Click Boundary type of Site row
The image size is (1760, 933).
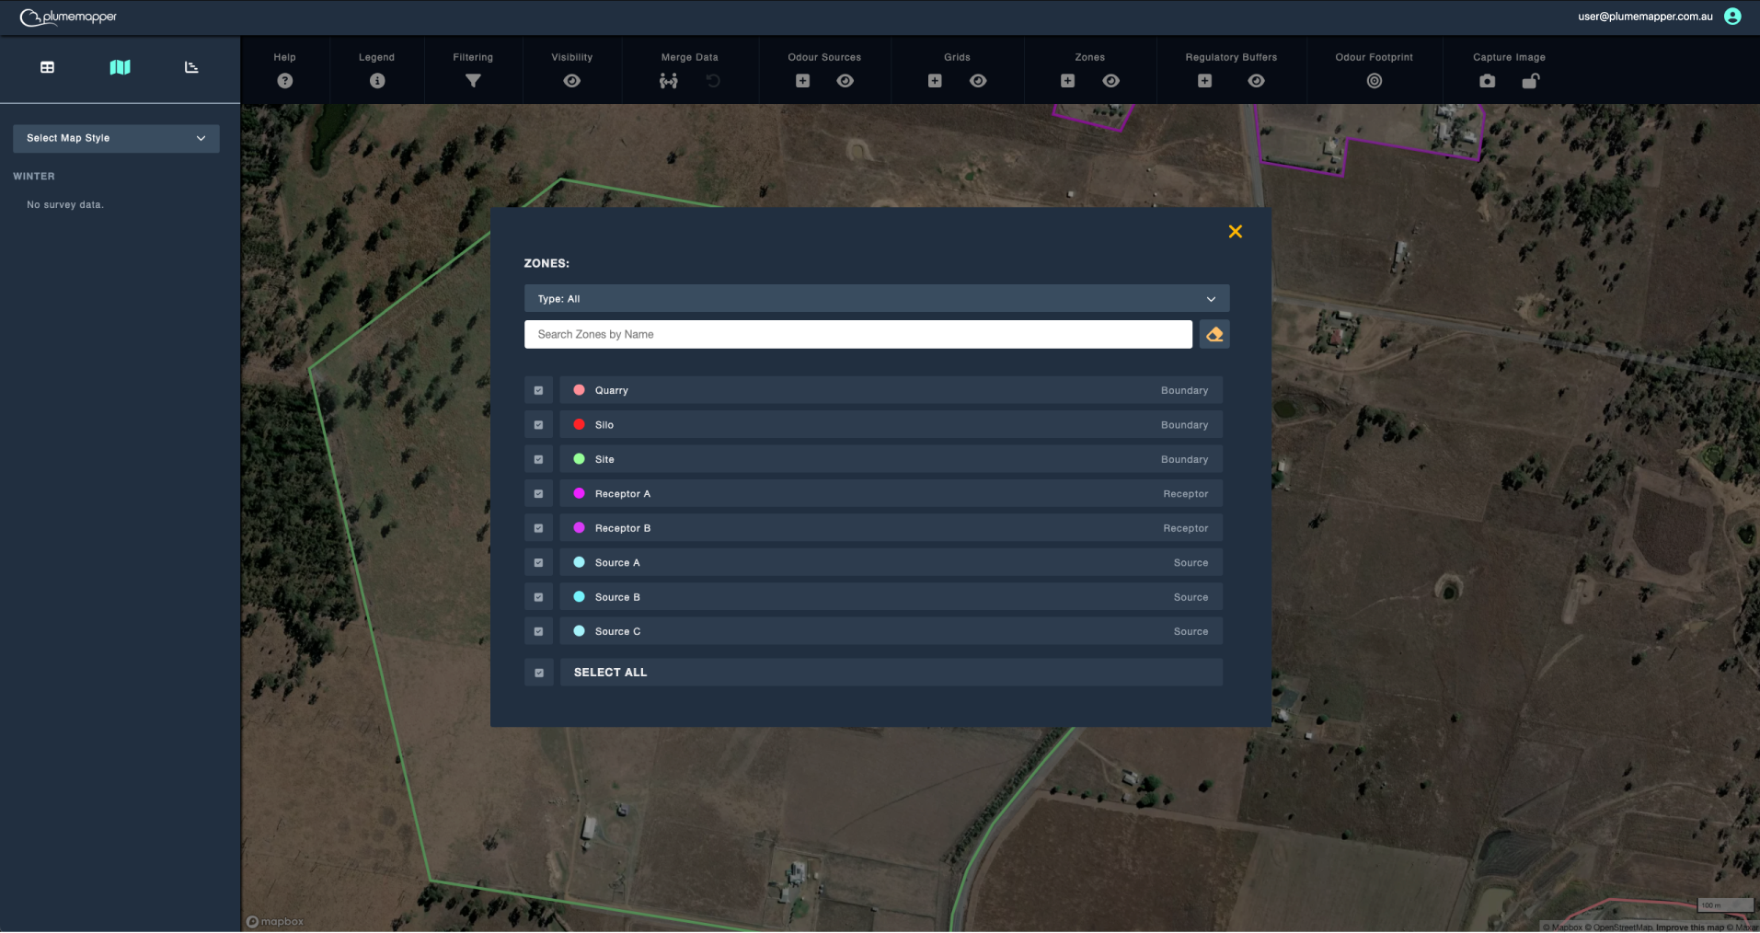(x=1184, y=459)
